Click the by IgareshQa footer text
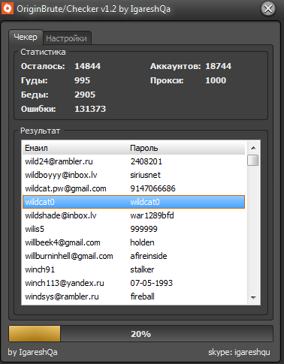Image resolution: width=284 pixels, height=364 pixels. (x=32, y=352)
